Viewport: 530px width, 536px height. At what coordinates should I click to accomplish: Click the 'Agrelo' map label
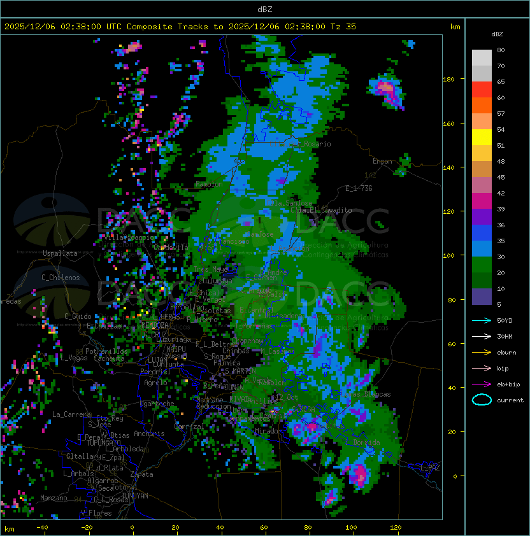(x=155, y=383)
